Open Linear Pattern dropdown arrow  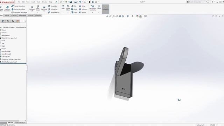pyautogui.click(x=68, y=13)
